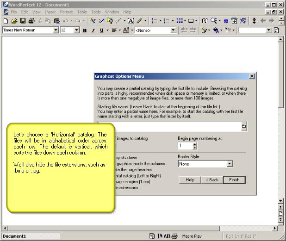The image size is (286, 241).
Task: Insert a text box with the A icon
Action: (x=131, y=21)
